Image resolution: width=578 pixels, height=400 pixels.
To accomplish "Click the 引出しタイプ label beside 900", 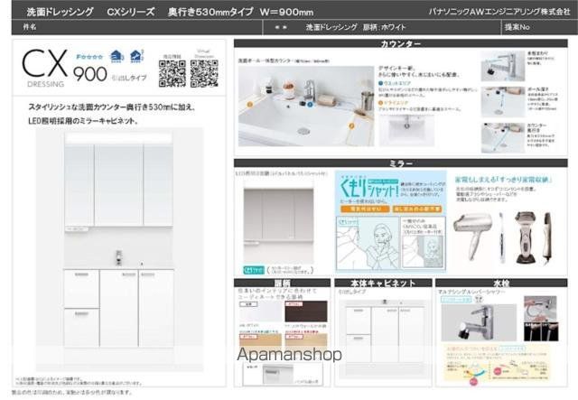I will pos(129,78).
